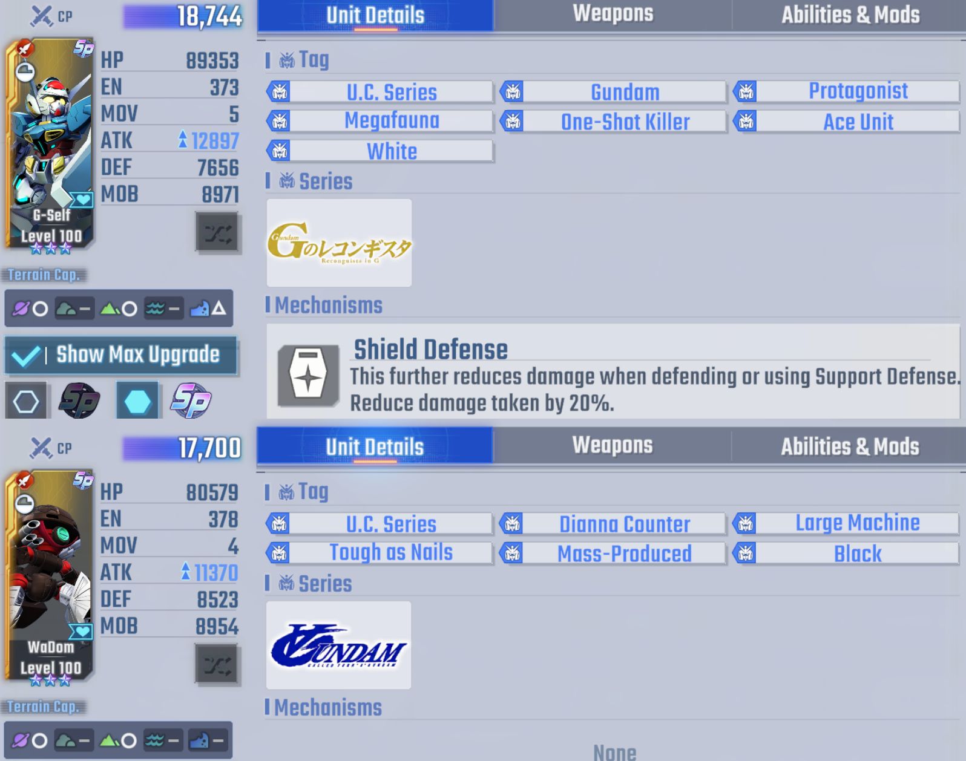Viewport: 966px width, 761px height.
Task: Select WaDom's U.C. Series tag
Action: 379,523
